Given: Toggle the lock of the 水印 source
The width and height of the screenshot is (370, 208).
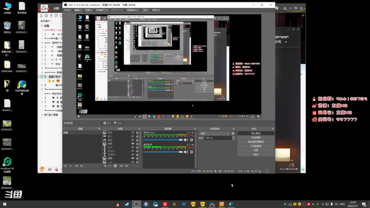Looking at the screenshot, I should [137, 144].
